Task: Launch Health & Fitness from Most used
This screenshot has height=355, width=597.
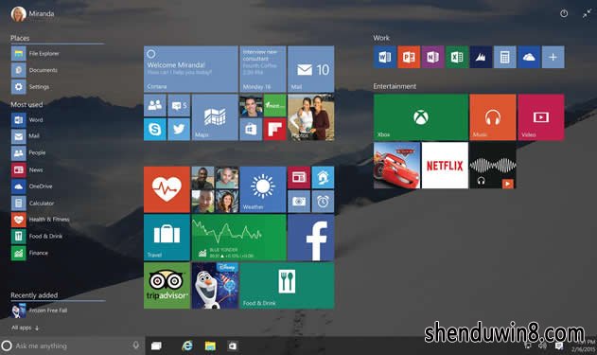Action: tap(41, 220)
